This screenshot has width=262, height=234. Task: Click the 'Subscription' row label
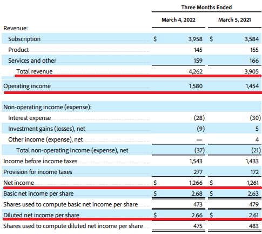pyautogui.click(x=24, y=39)
